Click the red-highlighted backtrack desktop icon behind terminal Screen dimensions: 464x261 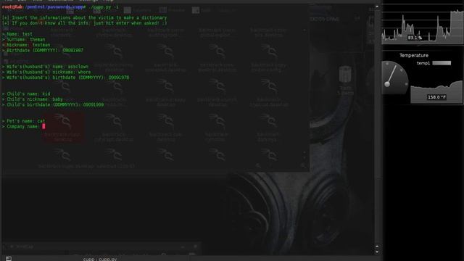pyautogui.click(x=62, y=128)
